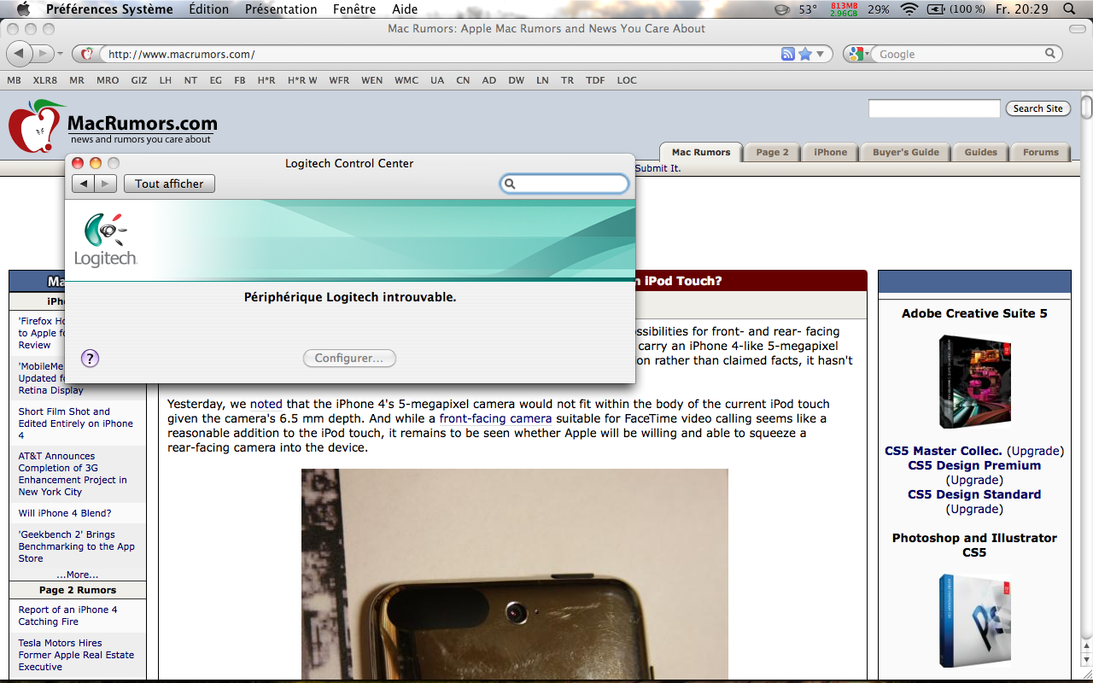Click the XLR8 bookmark in bookmarks bar
This screenshot has width=1093, height=683.
coord(45,80)
